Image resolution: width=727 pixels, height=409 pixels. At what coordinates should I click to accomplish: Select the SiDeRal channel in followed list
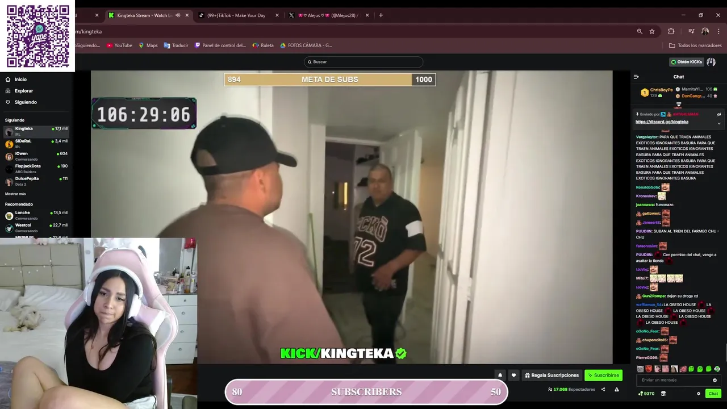click(37, 144)
